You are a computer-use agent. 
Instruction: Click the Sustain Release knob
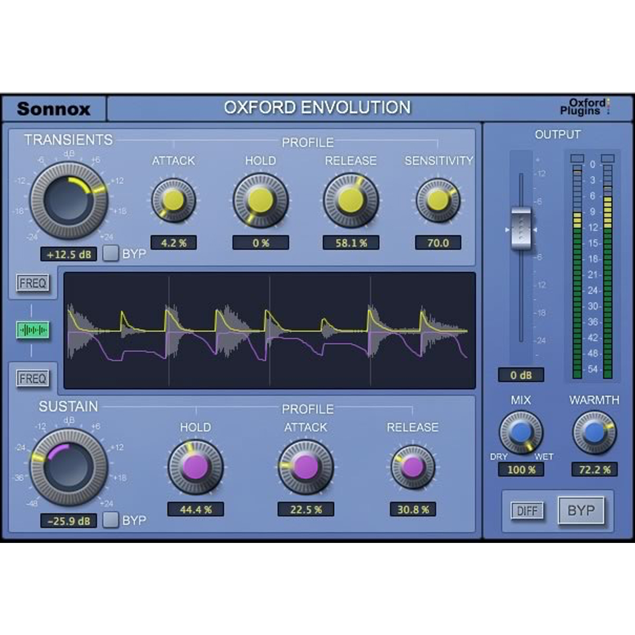pyautogui.click(x=413, y=467)
